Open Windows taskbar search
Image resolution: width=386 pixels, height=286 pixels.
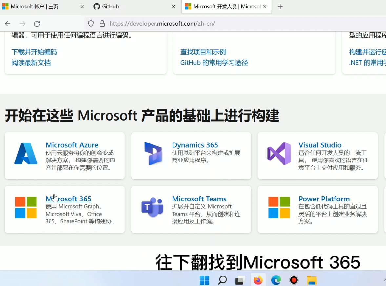click(222, 280)
